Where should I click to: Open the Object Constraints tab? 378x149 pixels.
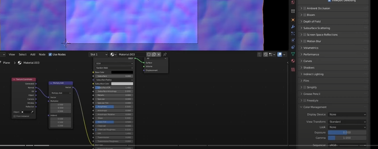coord(293,47)
